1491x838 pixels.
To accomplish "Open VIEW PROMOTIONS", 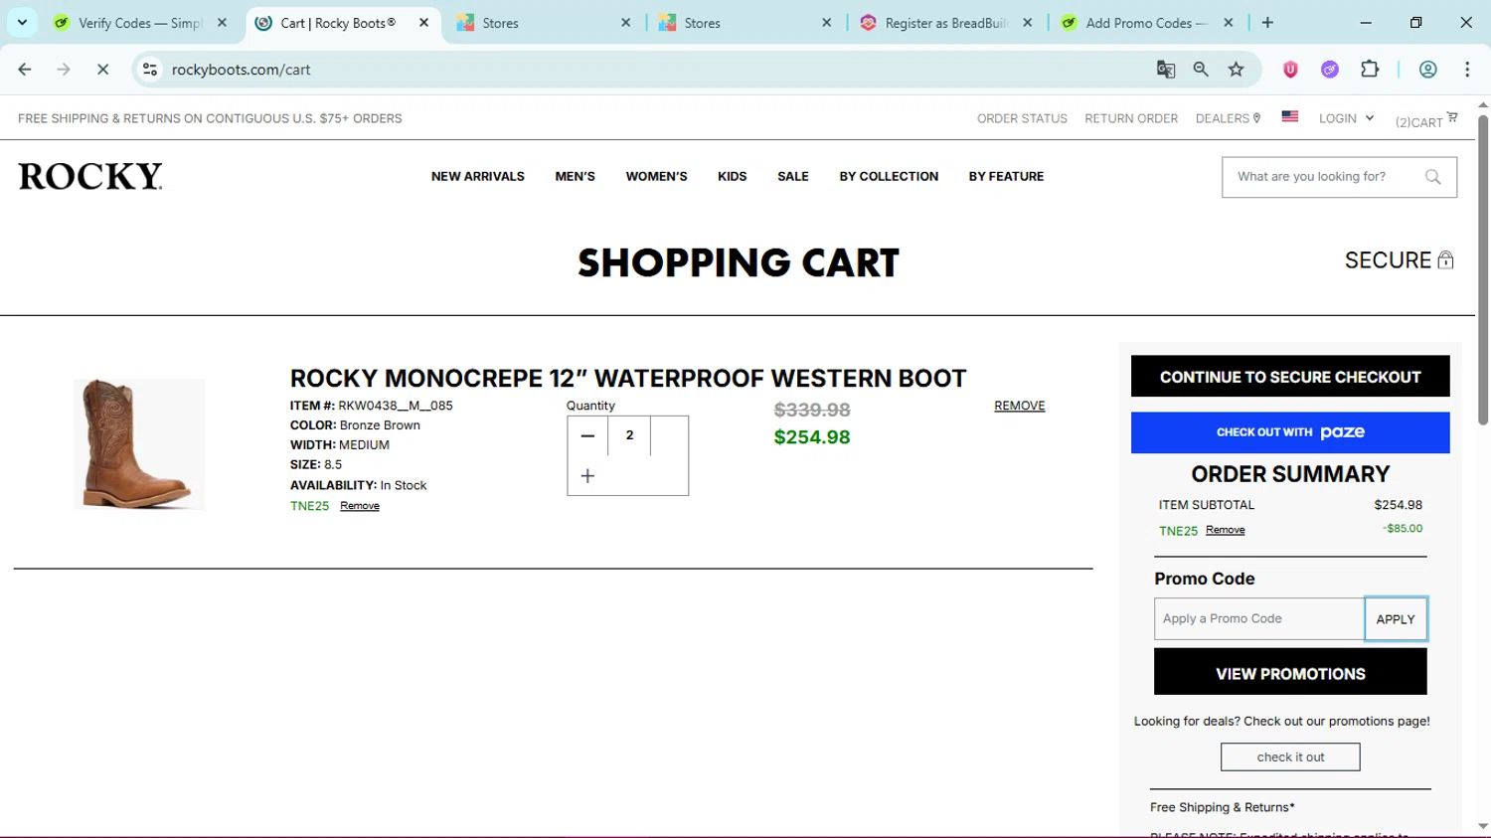I will click(1290, 674).
